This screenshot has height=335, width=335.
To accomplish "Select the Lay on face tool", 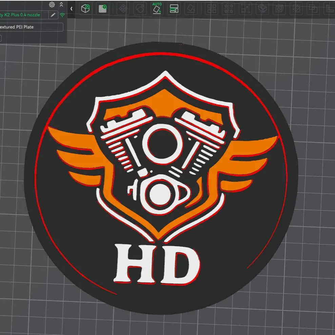I will [x=191, y=9].
